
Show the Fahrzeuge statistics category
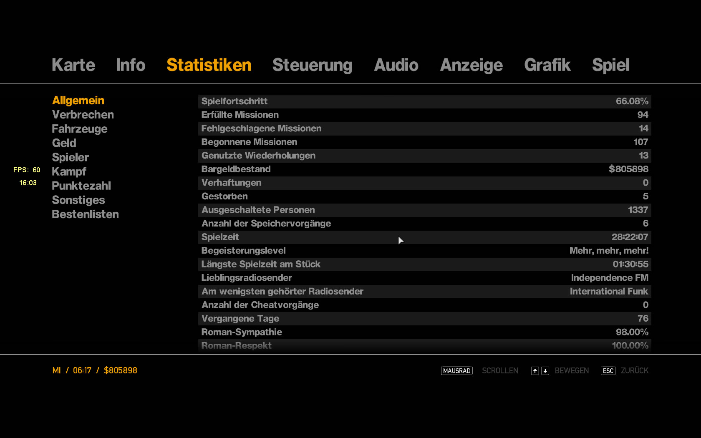click(79, 129)
